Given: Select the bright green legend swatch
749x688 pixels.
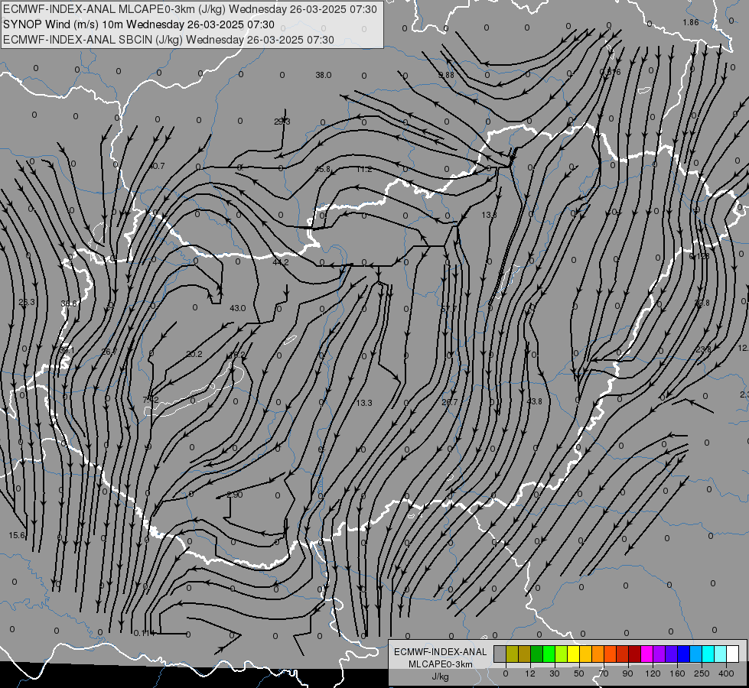Looking at the screenshot, I should click(549, 654).
